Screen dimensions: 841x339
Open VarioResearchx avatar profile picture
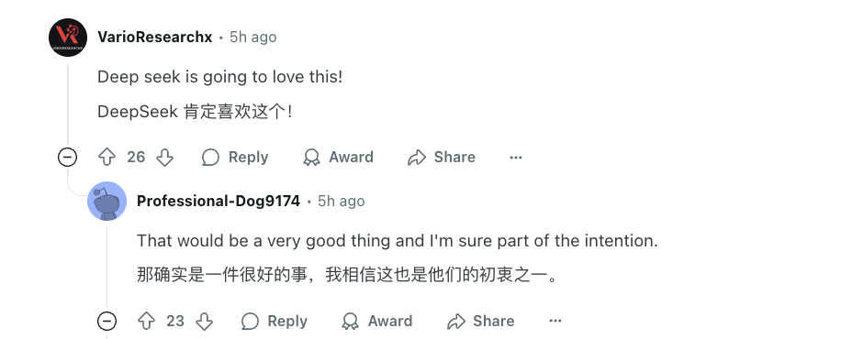[68, 38]
